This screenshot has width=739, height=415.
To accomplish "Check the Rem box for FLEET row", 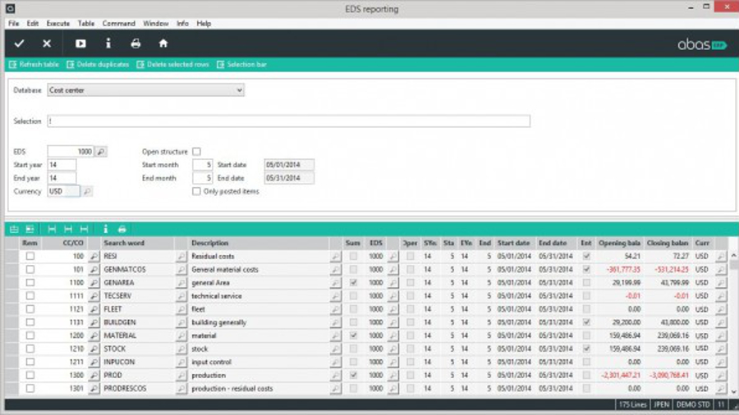I will 30,308.
